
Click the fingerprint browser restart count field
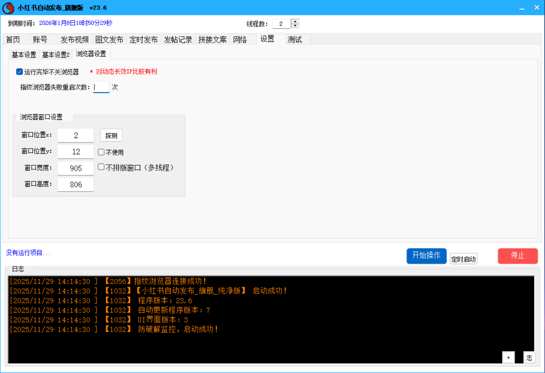click(101, 87)
